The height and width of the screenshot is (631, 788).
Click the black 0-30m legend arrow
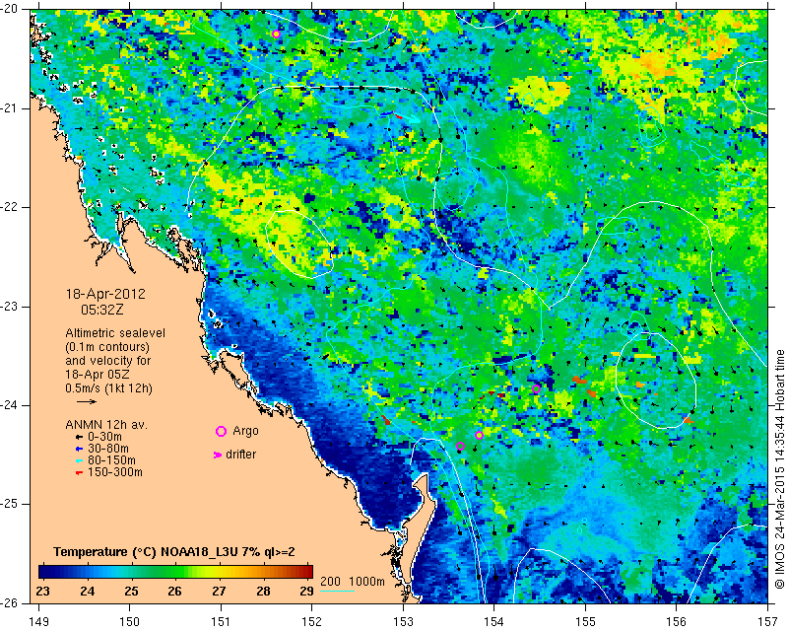pyautogui.click(x=80, y=437)
